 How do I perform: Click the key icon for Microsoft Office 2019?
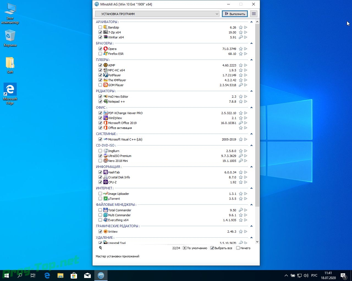[241, 123]
